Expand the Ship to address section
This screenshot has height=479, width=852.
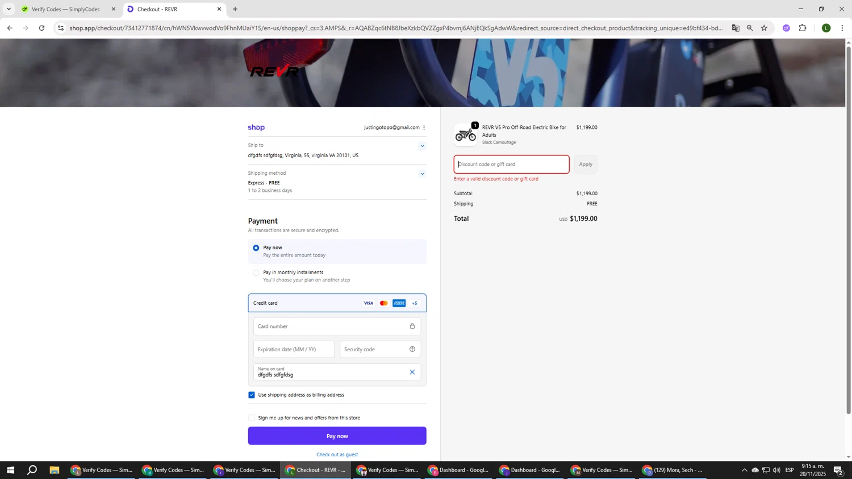point(422,146)
